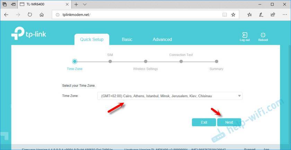Show tab previews chevron

tap(85, 5)
